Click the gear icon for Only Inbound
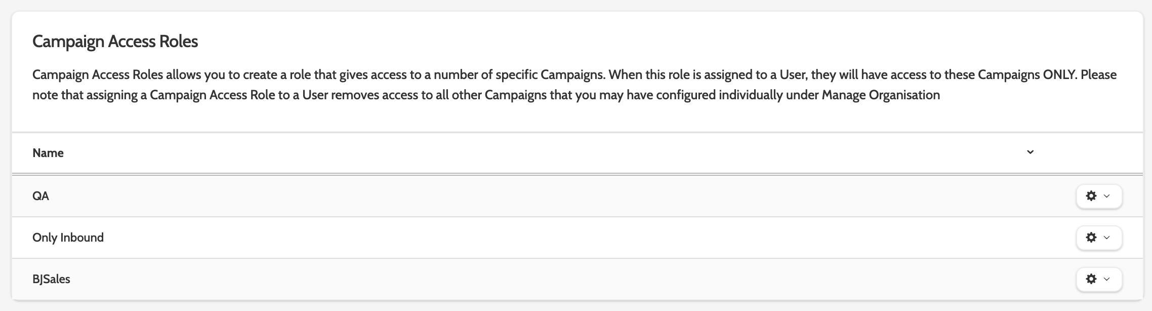 [1091, 238]
